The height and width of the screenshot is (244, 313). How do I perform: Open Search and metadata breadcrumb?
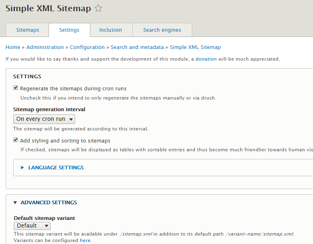pyautogui.click(x=137, y=47)
